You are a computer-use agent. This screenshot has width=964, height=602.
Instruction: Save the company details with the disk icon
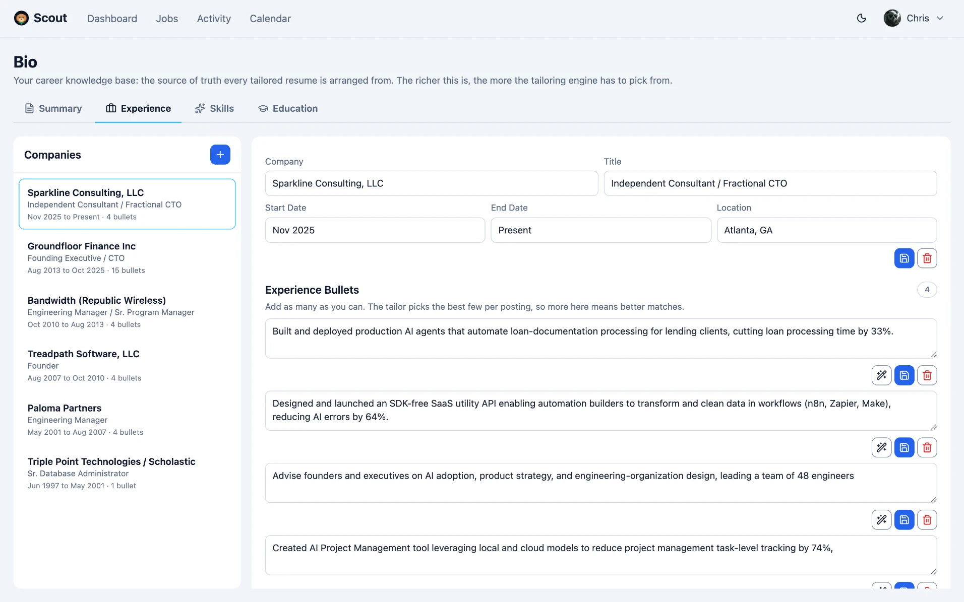(904, 258)
